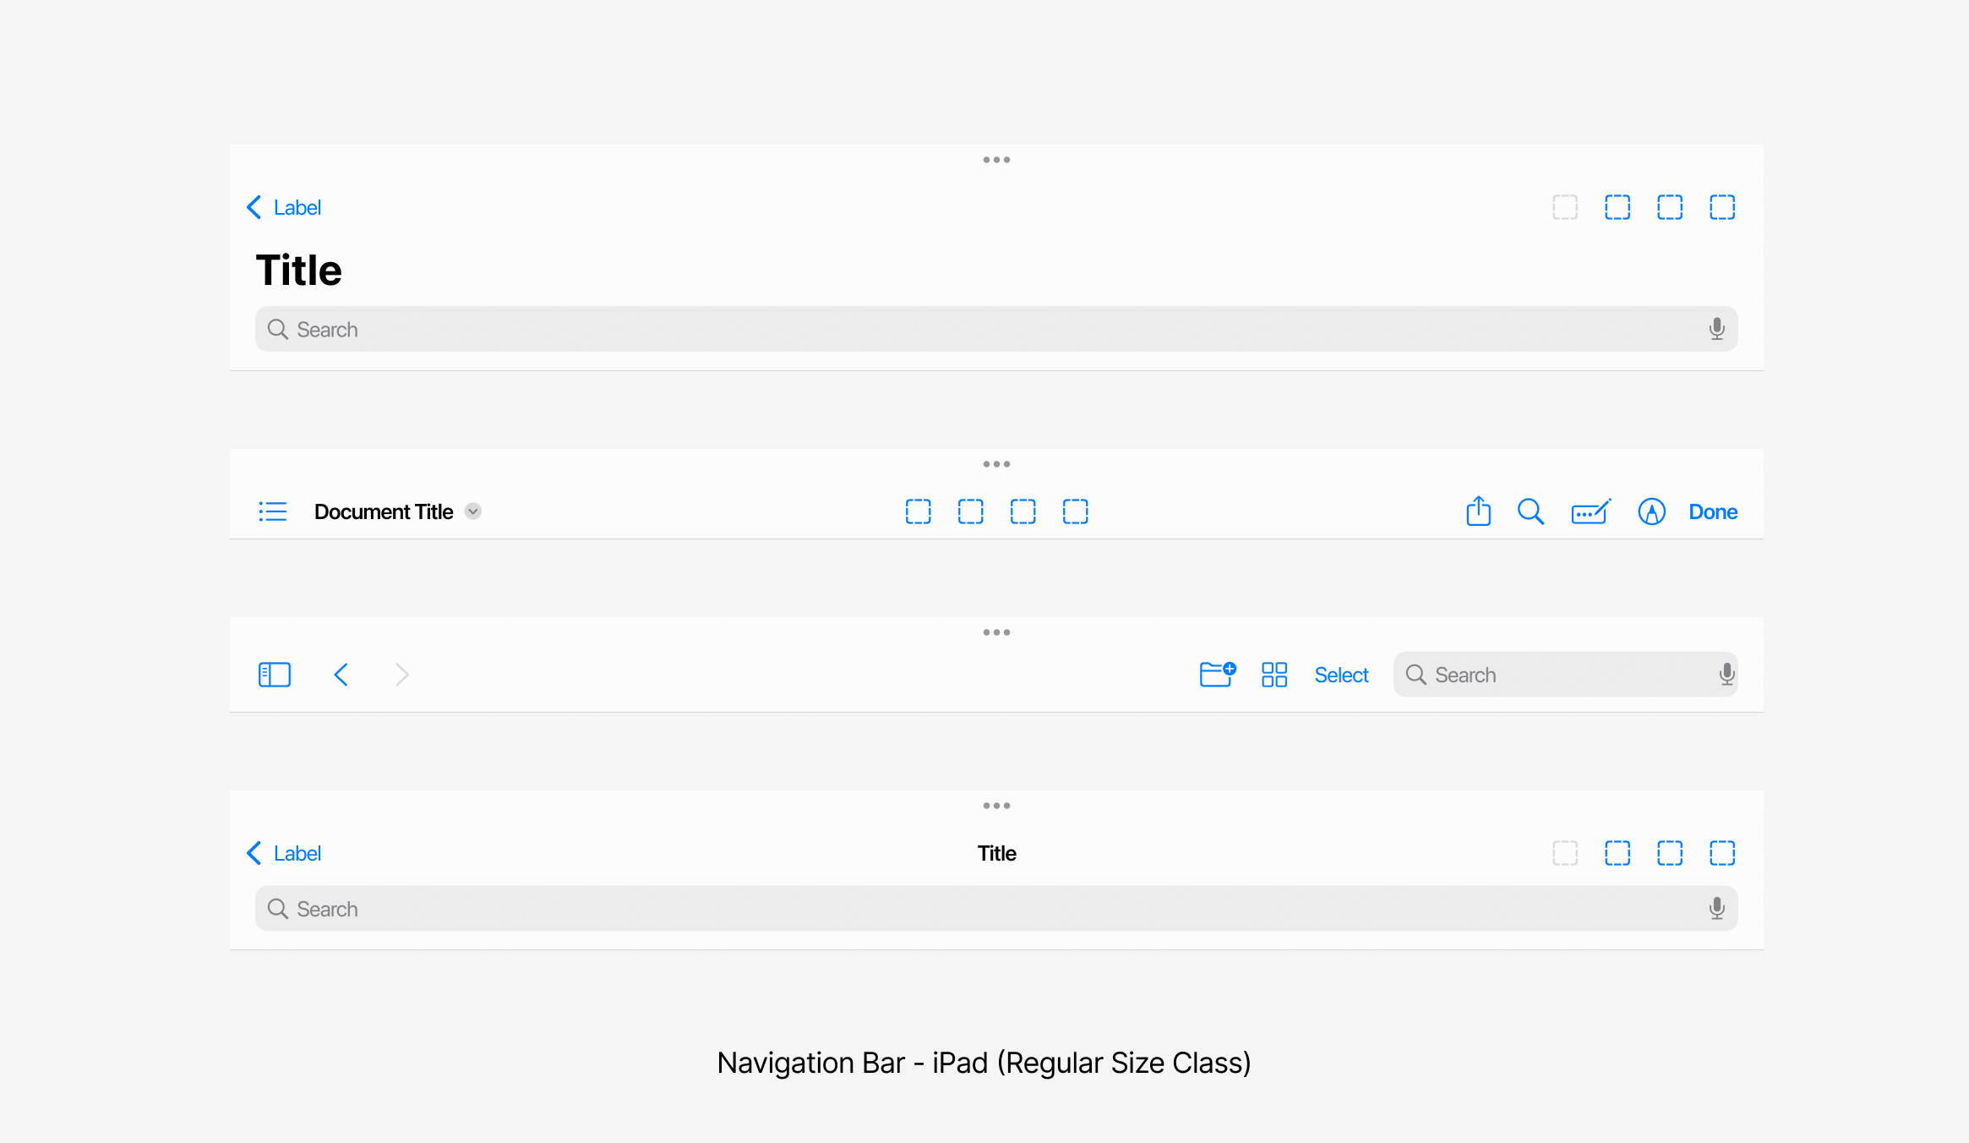Click microphone in large title search bar
1969x1143 pixels.
click(1716, 329)
